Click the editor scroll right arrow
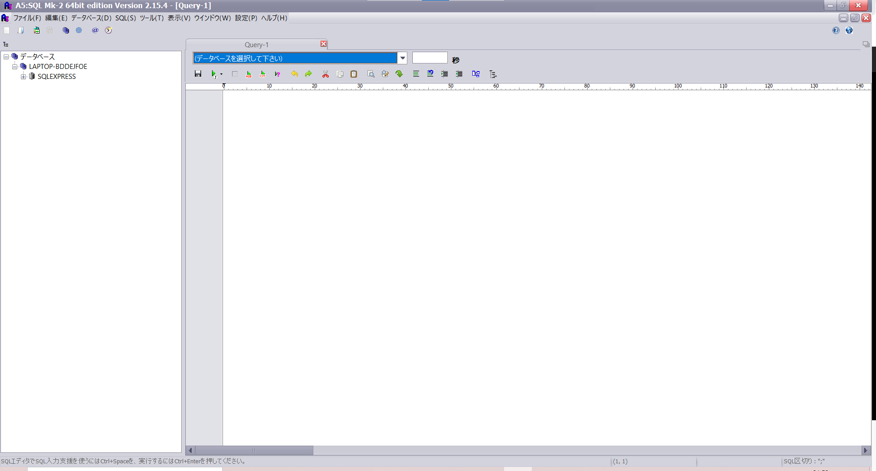The width and height of the screenshot is (876, 471). (x=866, y=451)
